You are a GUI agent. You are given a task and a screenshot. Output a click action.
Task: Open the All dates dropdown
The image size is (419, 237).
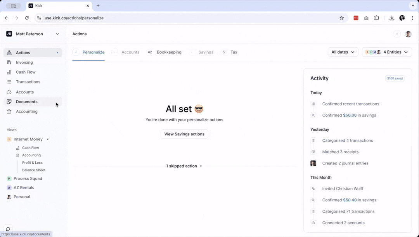click(343, 52)
